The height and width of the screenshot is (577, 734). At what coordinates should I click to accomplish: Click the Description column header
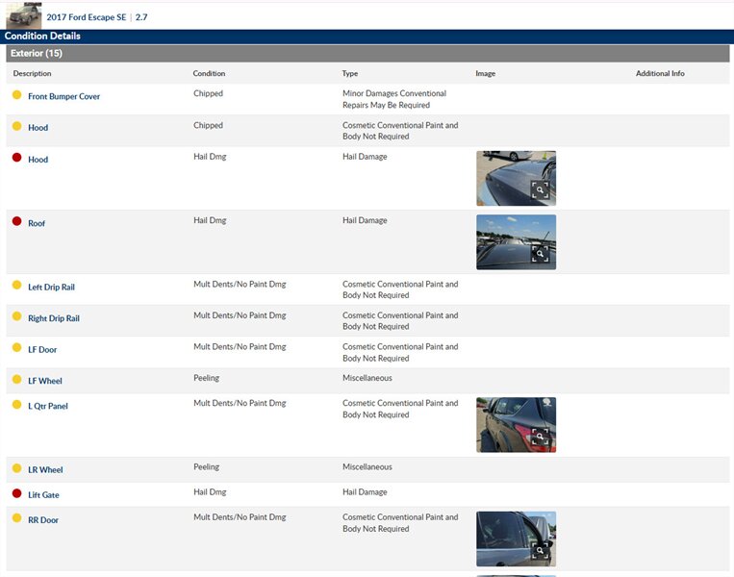(x=33, y=73)
